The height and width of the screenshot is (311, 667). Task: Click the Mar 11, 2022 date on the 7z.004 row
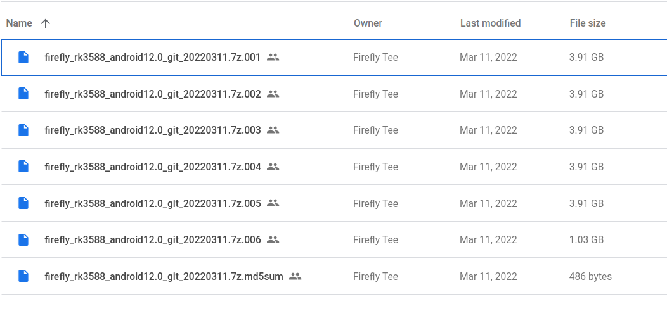(x=488, y=167)
